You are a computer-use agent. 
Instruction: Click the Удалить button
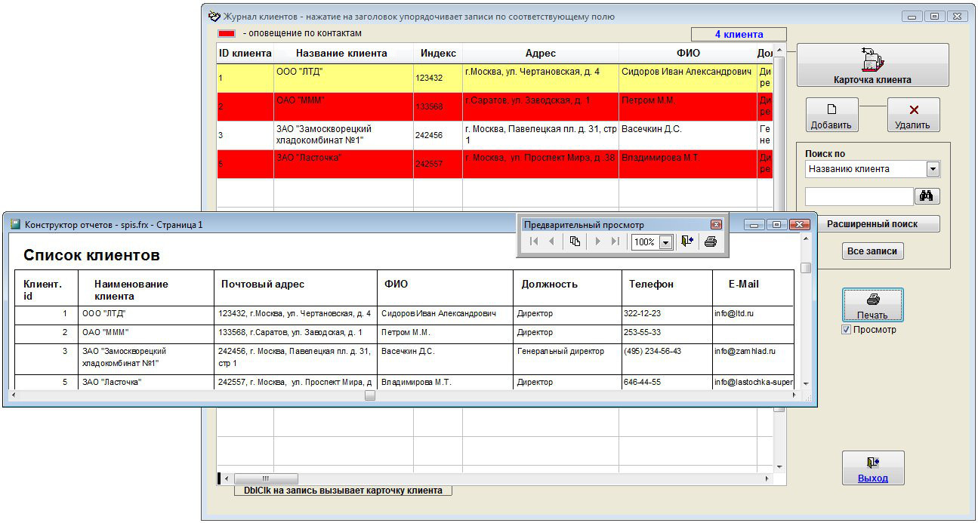[x=913, y=115]
